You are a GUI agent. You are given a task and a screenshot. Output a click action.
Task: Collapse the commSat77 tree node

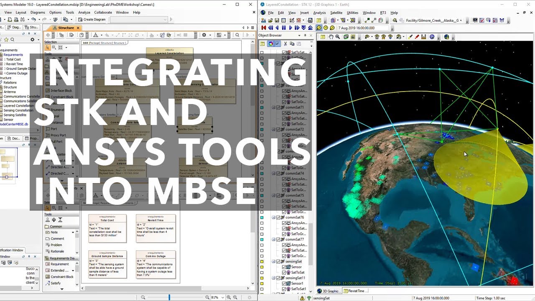click(274, 240)
